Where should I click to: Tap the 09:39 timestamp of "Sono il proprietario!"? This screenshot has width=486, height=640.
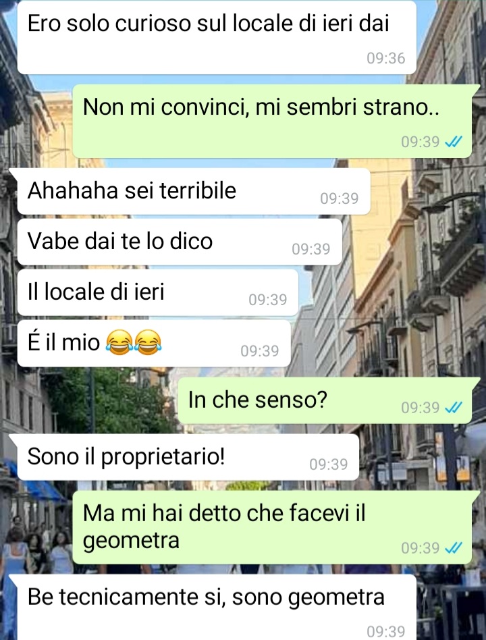coord(329,464)
